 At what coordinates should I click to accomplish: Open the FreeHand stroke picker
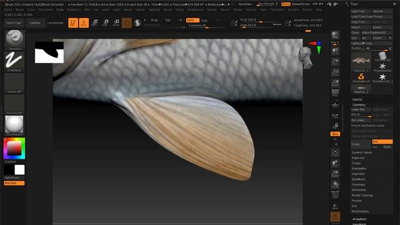coord(14,61)
